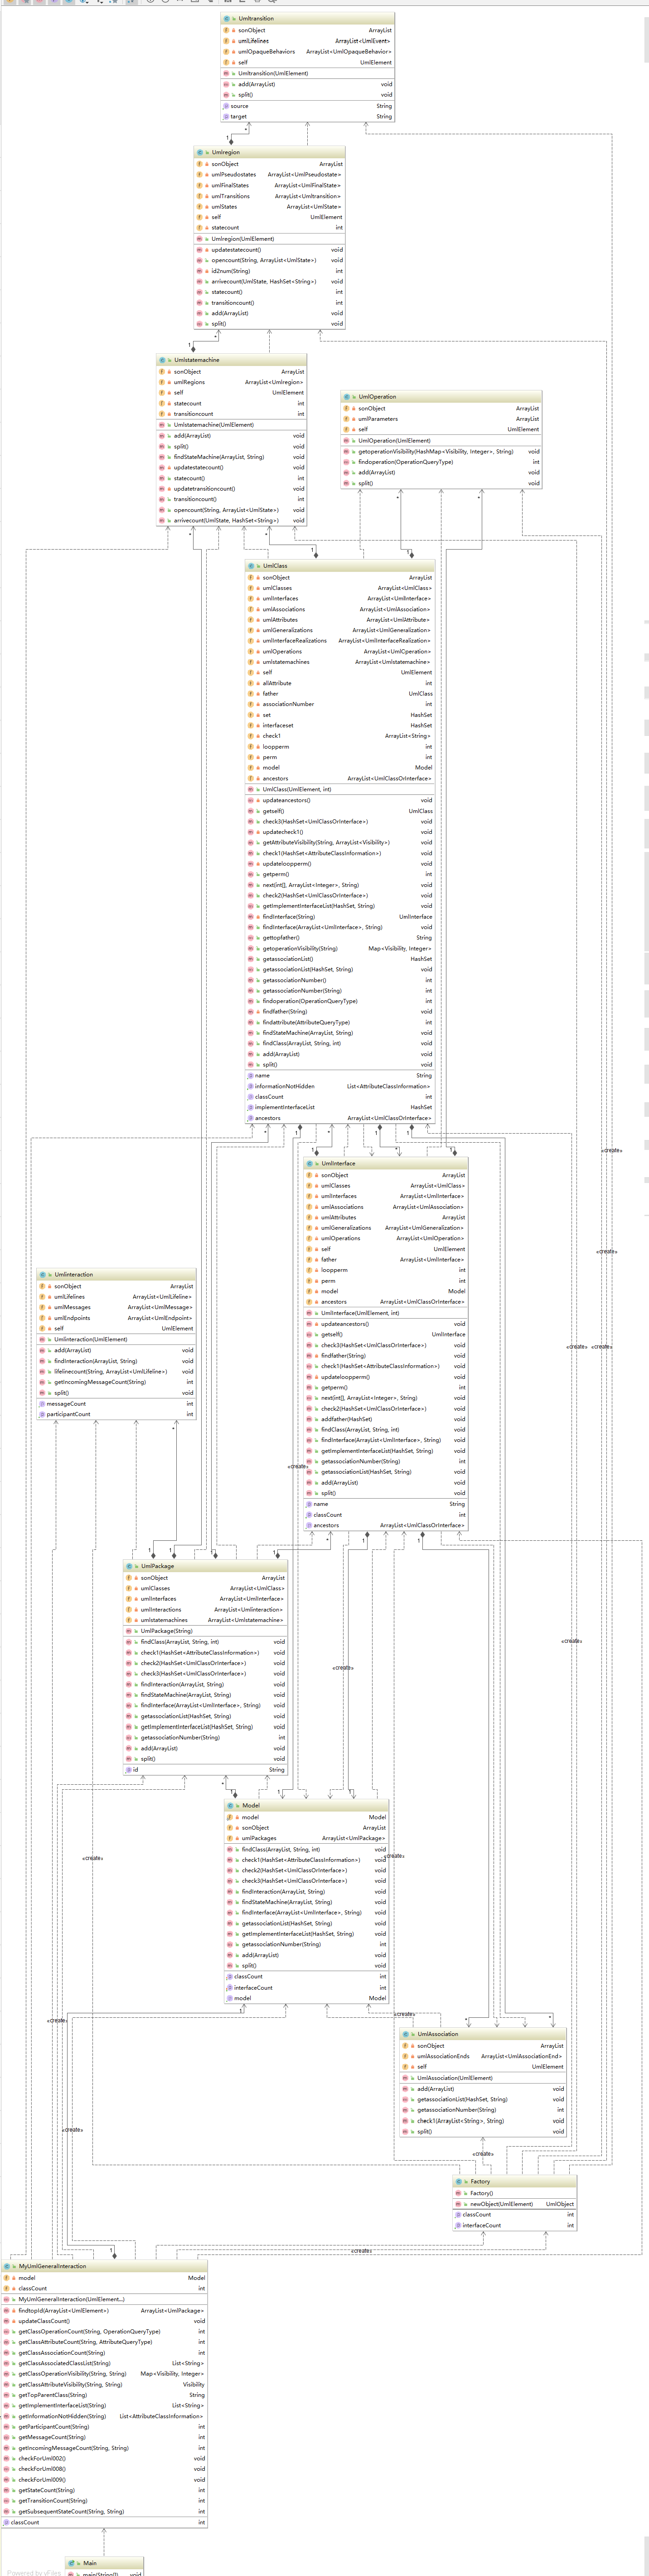Click the checkForUml008() method

click(104, 2469)
